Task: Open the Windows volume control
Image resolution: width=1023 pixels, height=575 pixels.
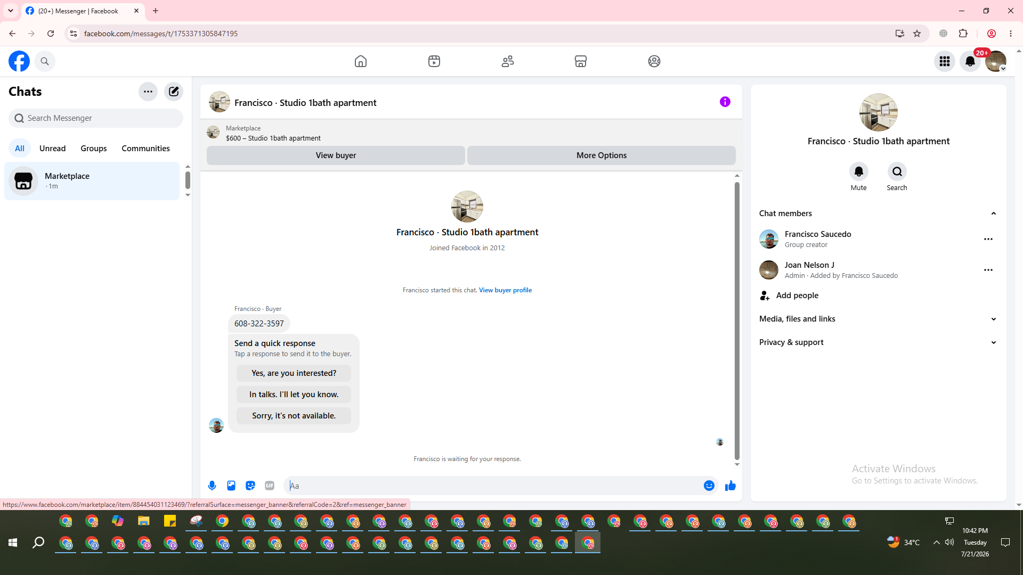Action: pyautogui.click(x=949, y=543)
